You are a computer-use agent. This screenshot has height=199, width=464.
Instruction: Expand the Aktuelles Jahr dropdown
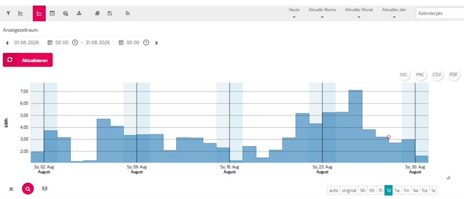pos(394,13)
